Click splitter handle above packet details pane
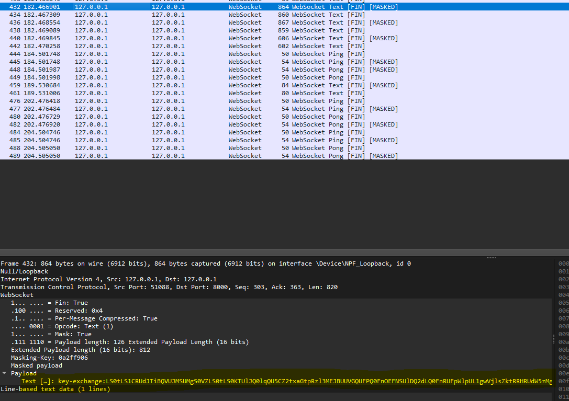Viewport: 569px width, 401px height. coord(491,257)
